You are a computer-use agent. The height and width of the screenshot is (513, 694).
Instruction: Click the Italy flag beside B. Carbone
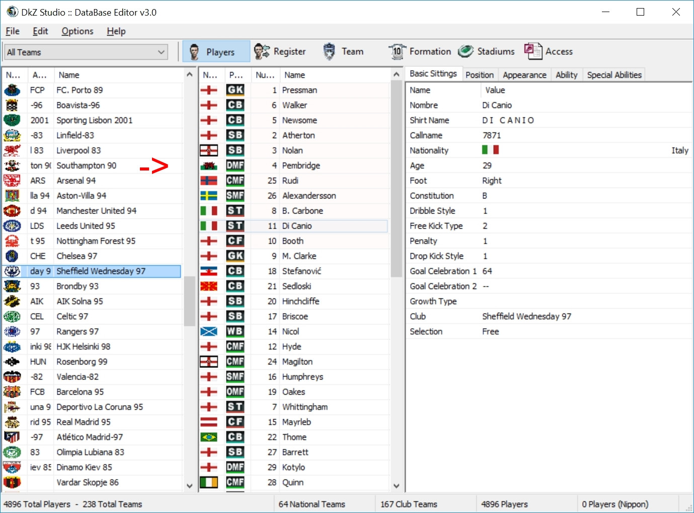coord(209,211)
